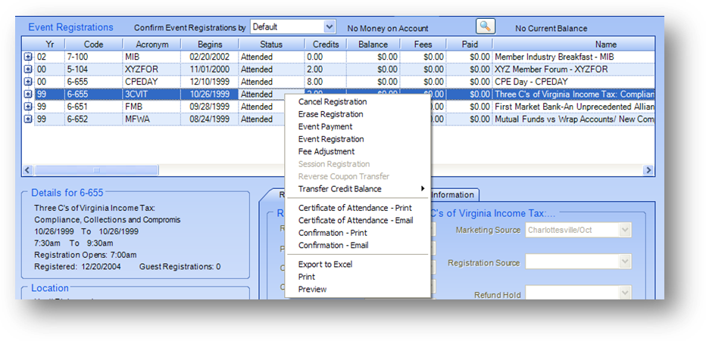Open the Registration Source dropdown

(x=625, y=262)
